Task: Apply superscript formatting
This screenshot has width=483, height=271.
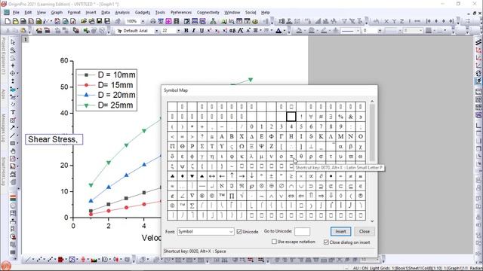Action: point(209,31)
